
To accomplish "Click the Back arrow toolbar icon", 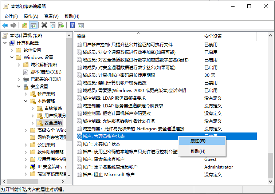I will pyautogui.click(x=5, y=25).
